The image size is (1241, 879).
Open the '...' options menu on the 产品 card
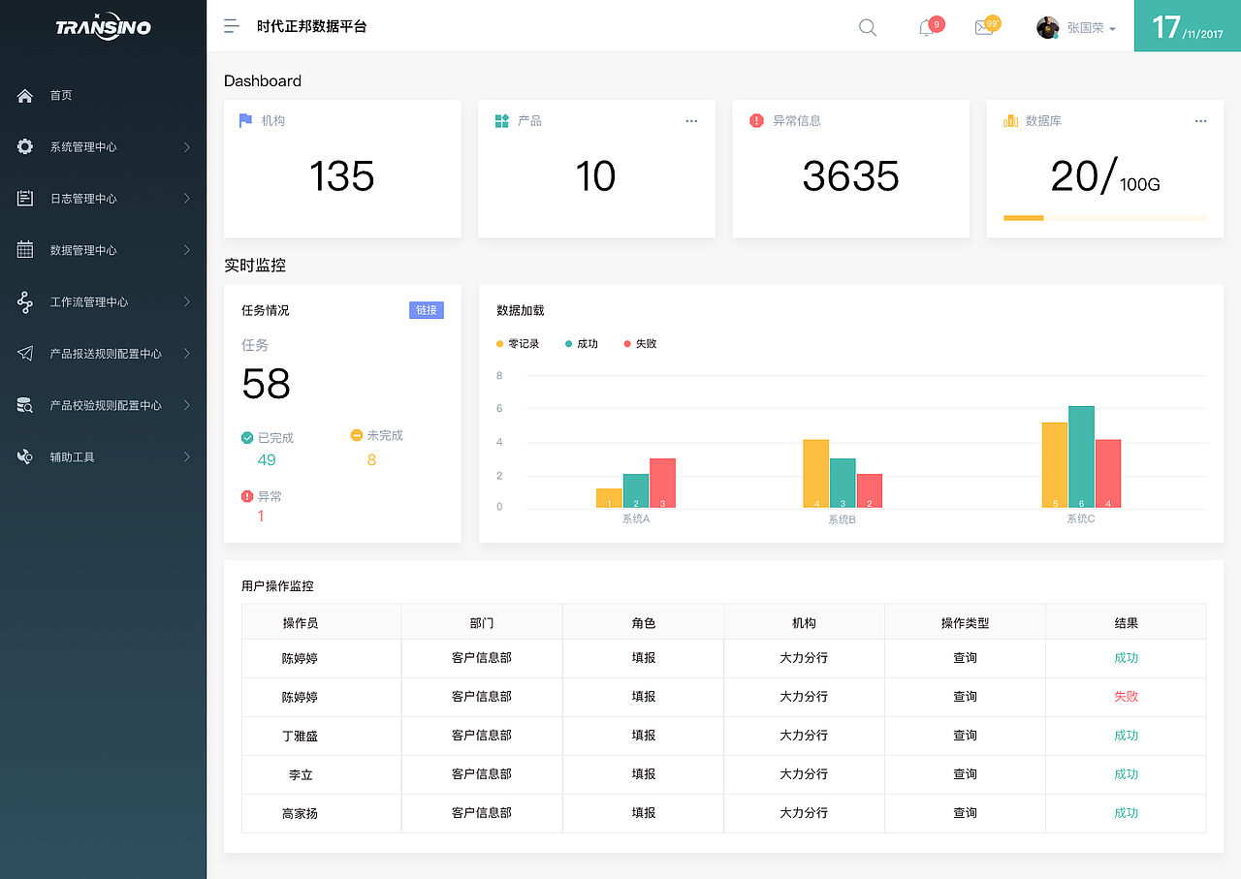pyautogui.click(x=691, y=120)
